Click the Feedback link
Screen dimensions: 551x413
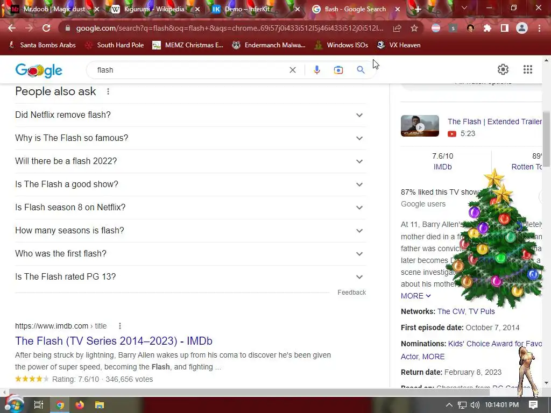click(351, 293)
